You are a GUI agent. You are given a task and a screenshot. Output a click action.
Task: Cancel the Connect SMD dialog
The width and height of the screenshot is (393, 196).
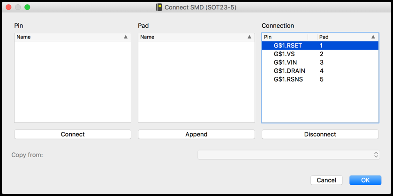tap(326, 180)
